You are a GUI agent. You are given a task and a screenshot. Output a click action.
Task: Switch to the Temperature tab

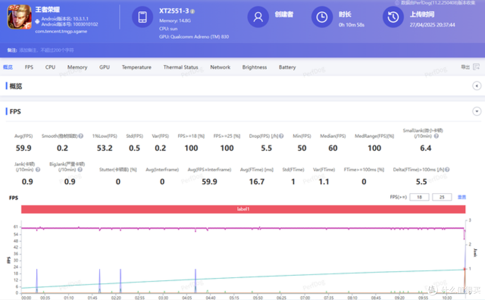tap(137, 67)
